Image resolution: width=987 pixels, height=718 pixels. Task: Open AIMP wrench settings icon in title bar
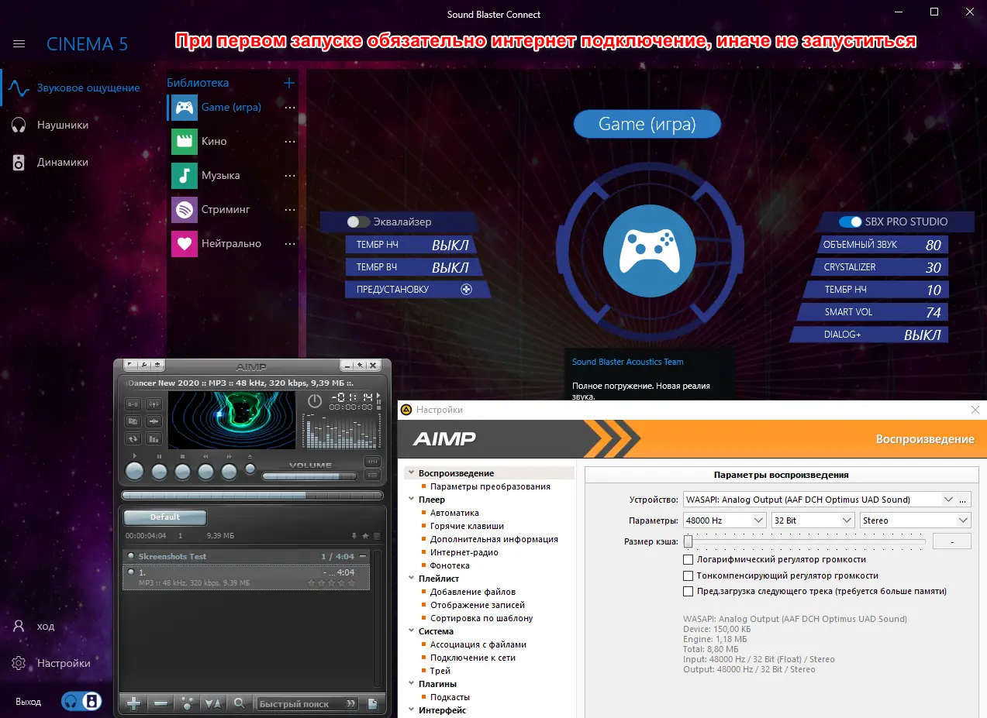pyautogui.click(x=144, y=365)
